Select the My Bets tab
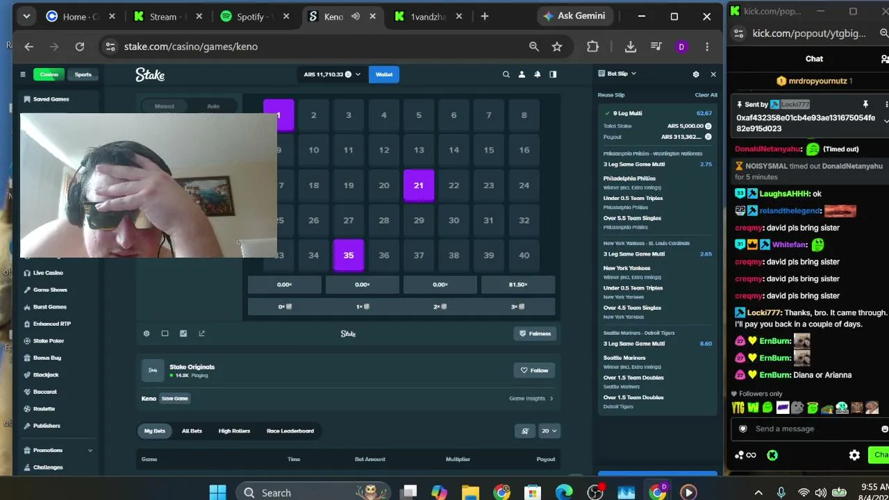This screenshot has height=500, width=889. [155, 431]
